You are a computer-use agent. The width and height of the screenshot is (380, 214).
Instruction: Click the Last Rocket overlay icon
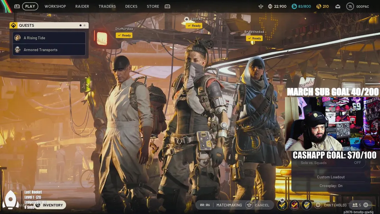pos(10,199)
